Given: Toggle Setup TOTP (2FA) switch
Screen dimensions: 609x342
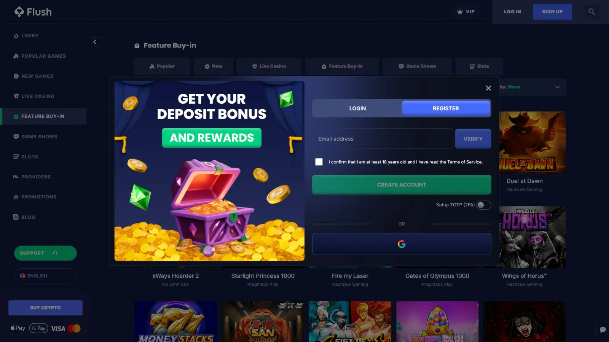Looking at the screenshot, I should click(484, 205).
